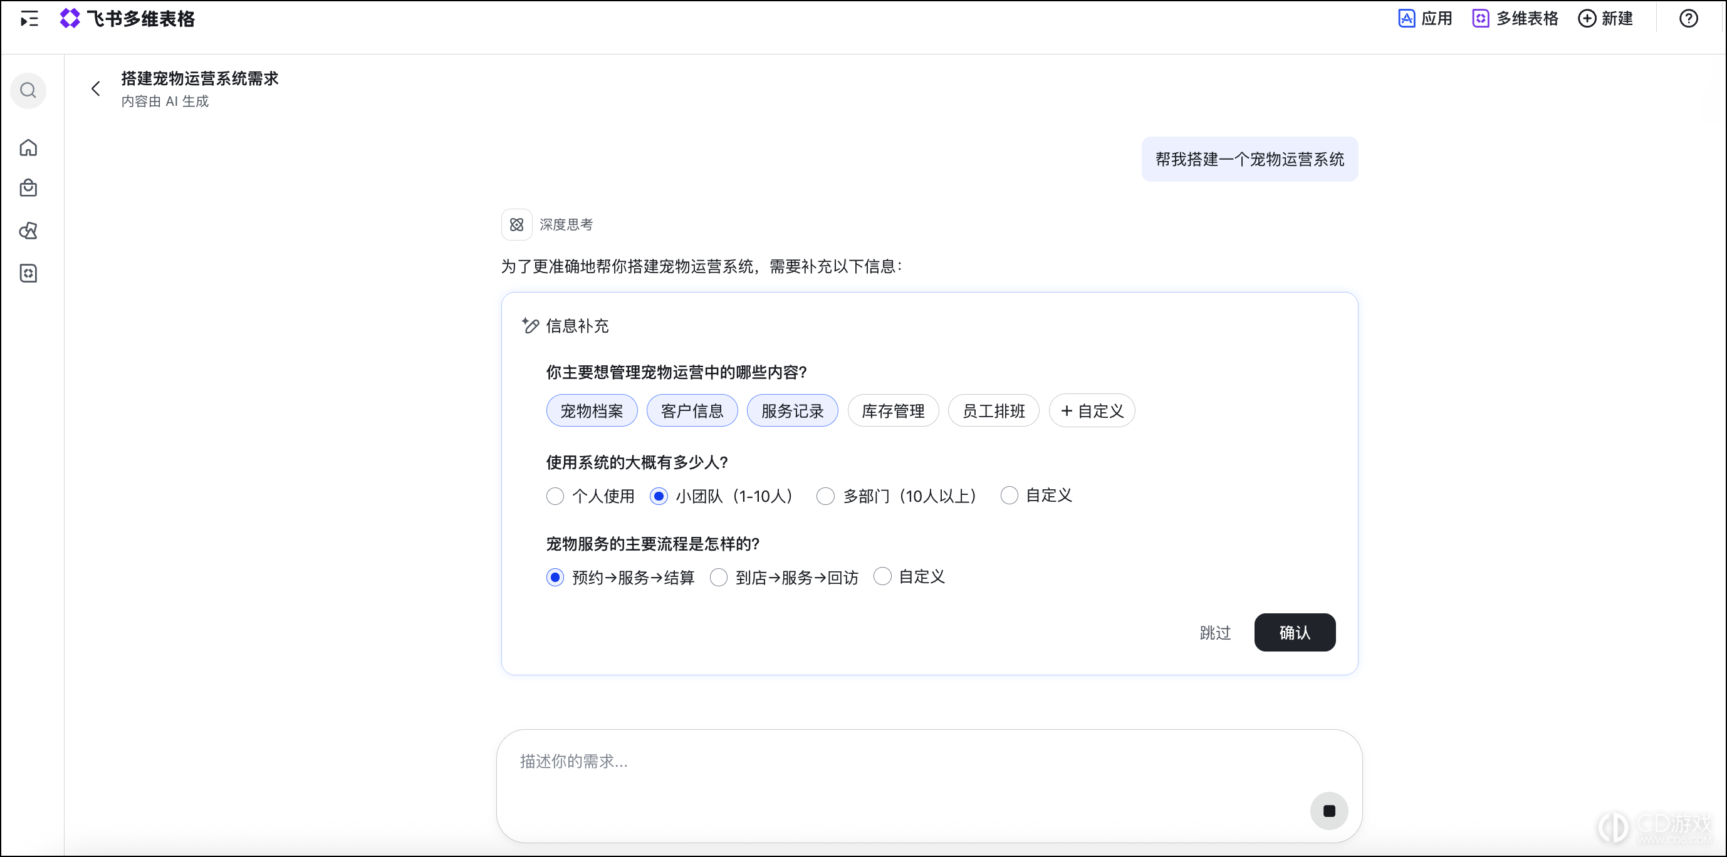Viewport: 1727px width, 857px height.
Task: Click the 飞书多维表格 logo
Action: [x=127, y=19]
